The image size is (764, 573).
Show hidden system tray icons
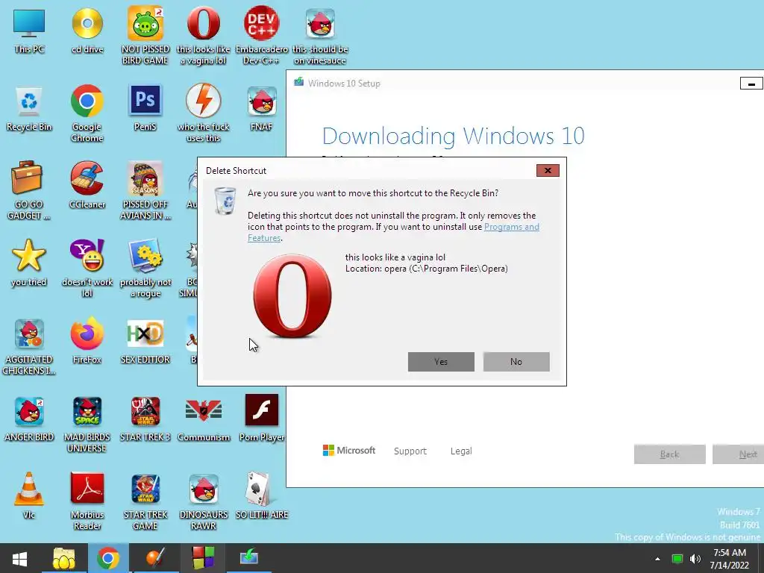(x=658, y=559)
